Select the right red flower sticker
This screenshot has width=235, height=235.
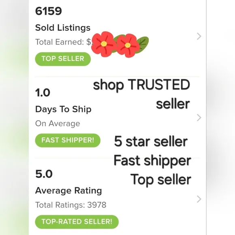tap(128, 45)
